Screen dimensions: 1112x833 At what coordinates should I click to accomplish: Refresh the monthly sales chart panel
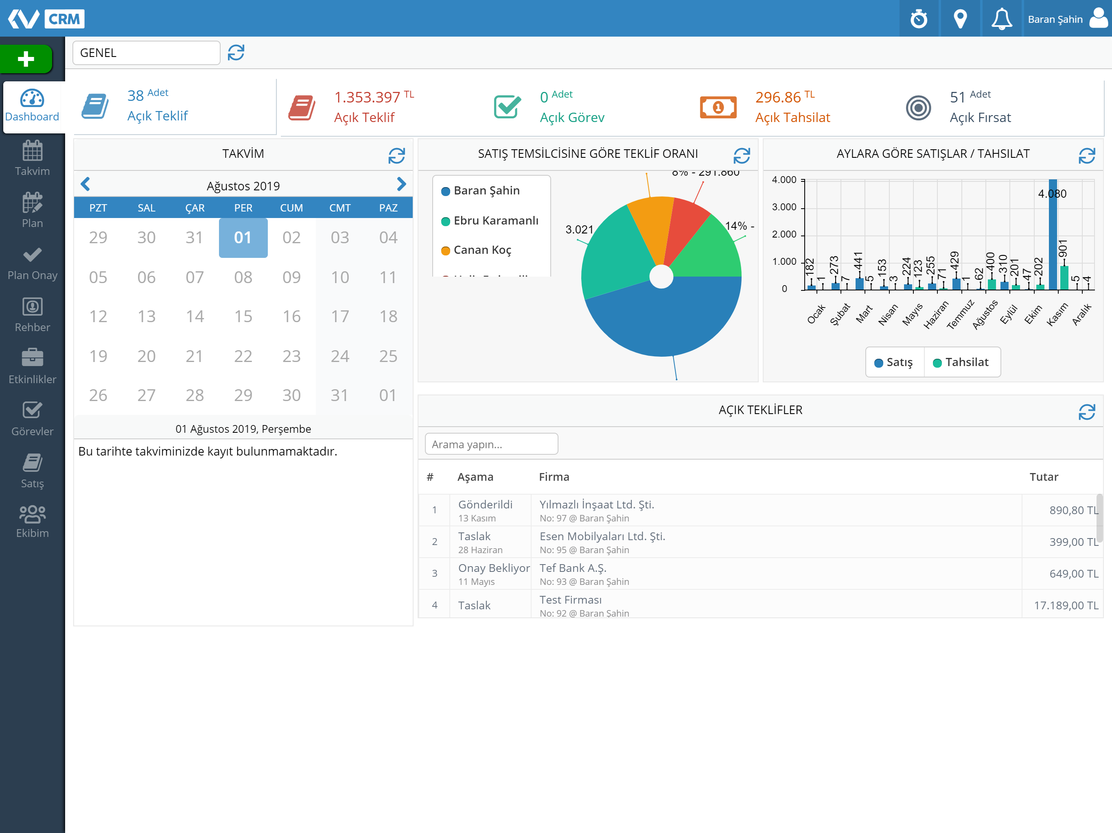1087,156
